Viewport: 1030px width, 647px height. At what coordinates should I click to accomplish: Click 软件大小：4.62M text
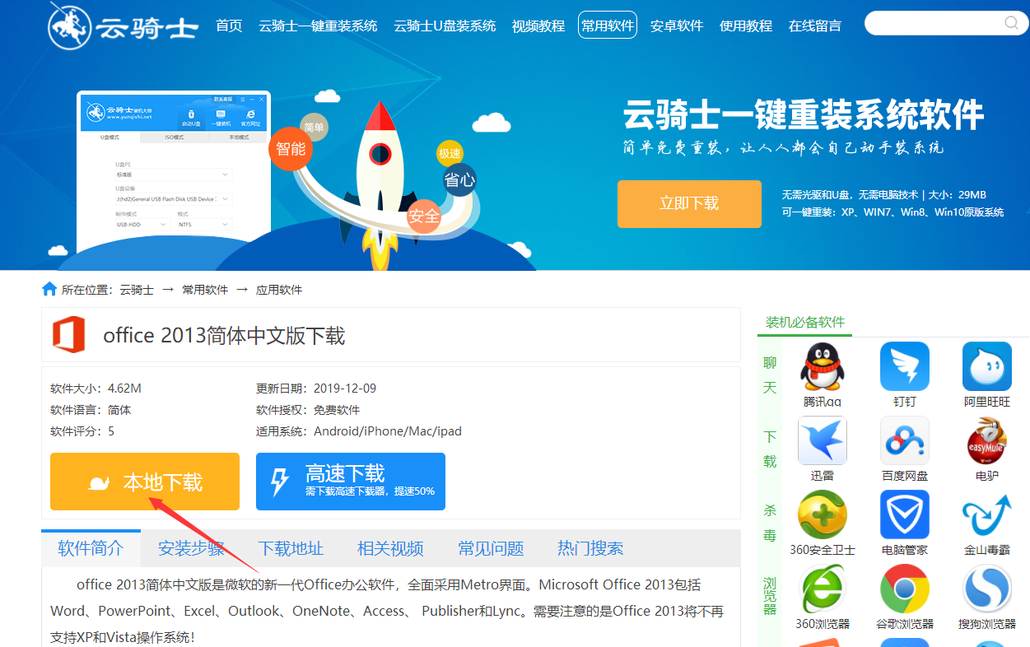[96, 389]
